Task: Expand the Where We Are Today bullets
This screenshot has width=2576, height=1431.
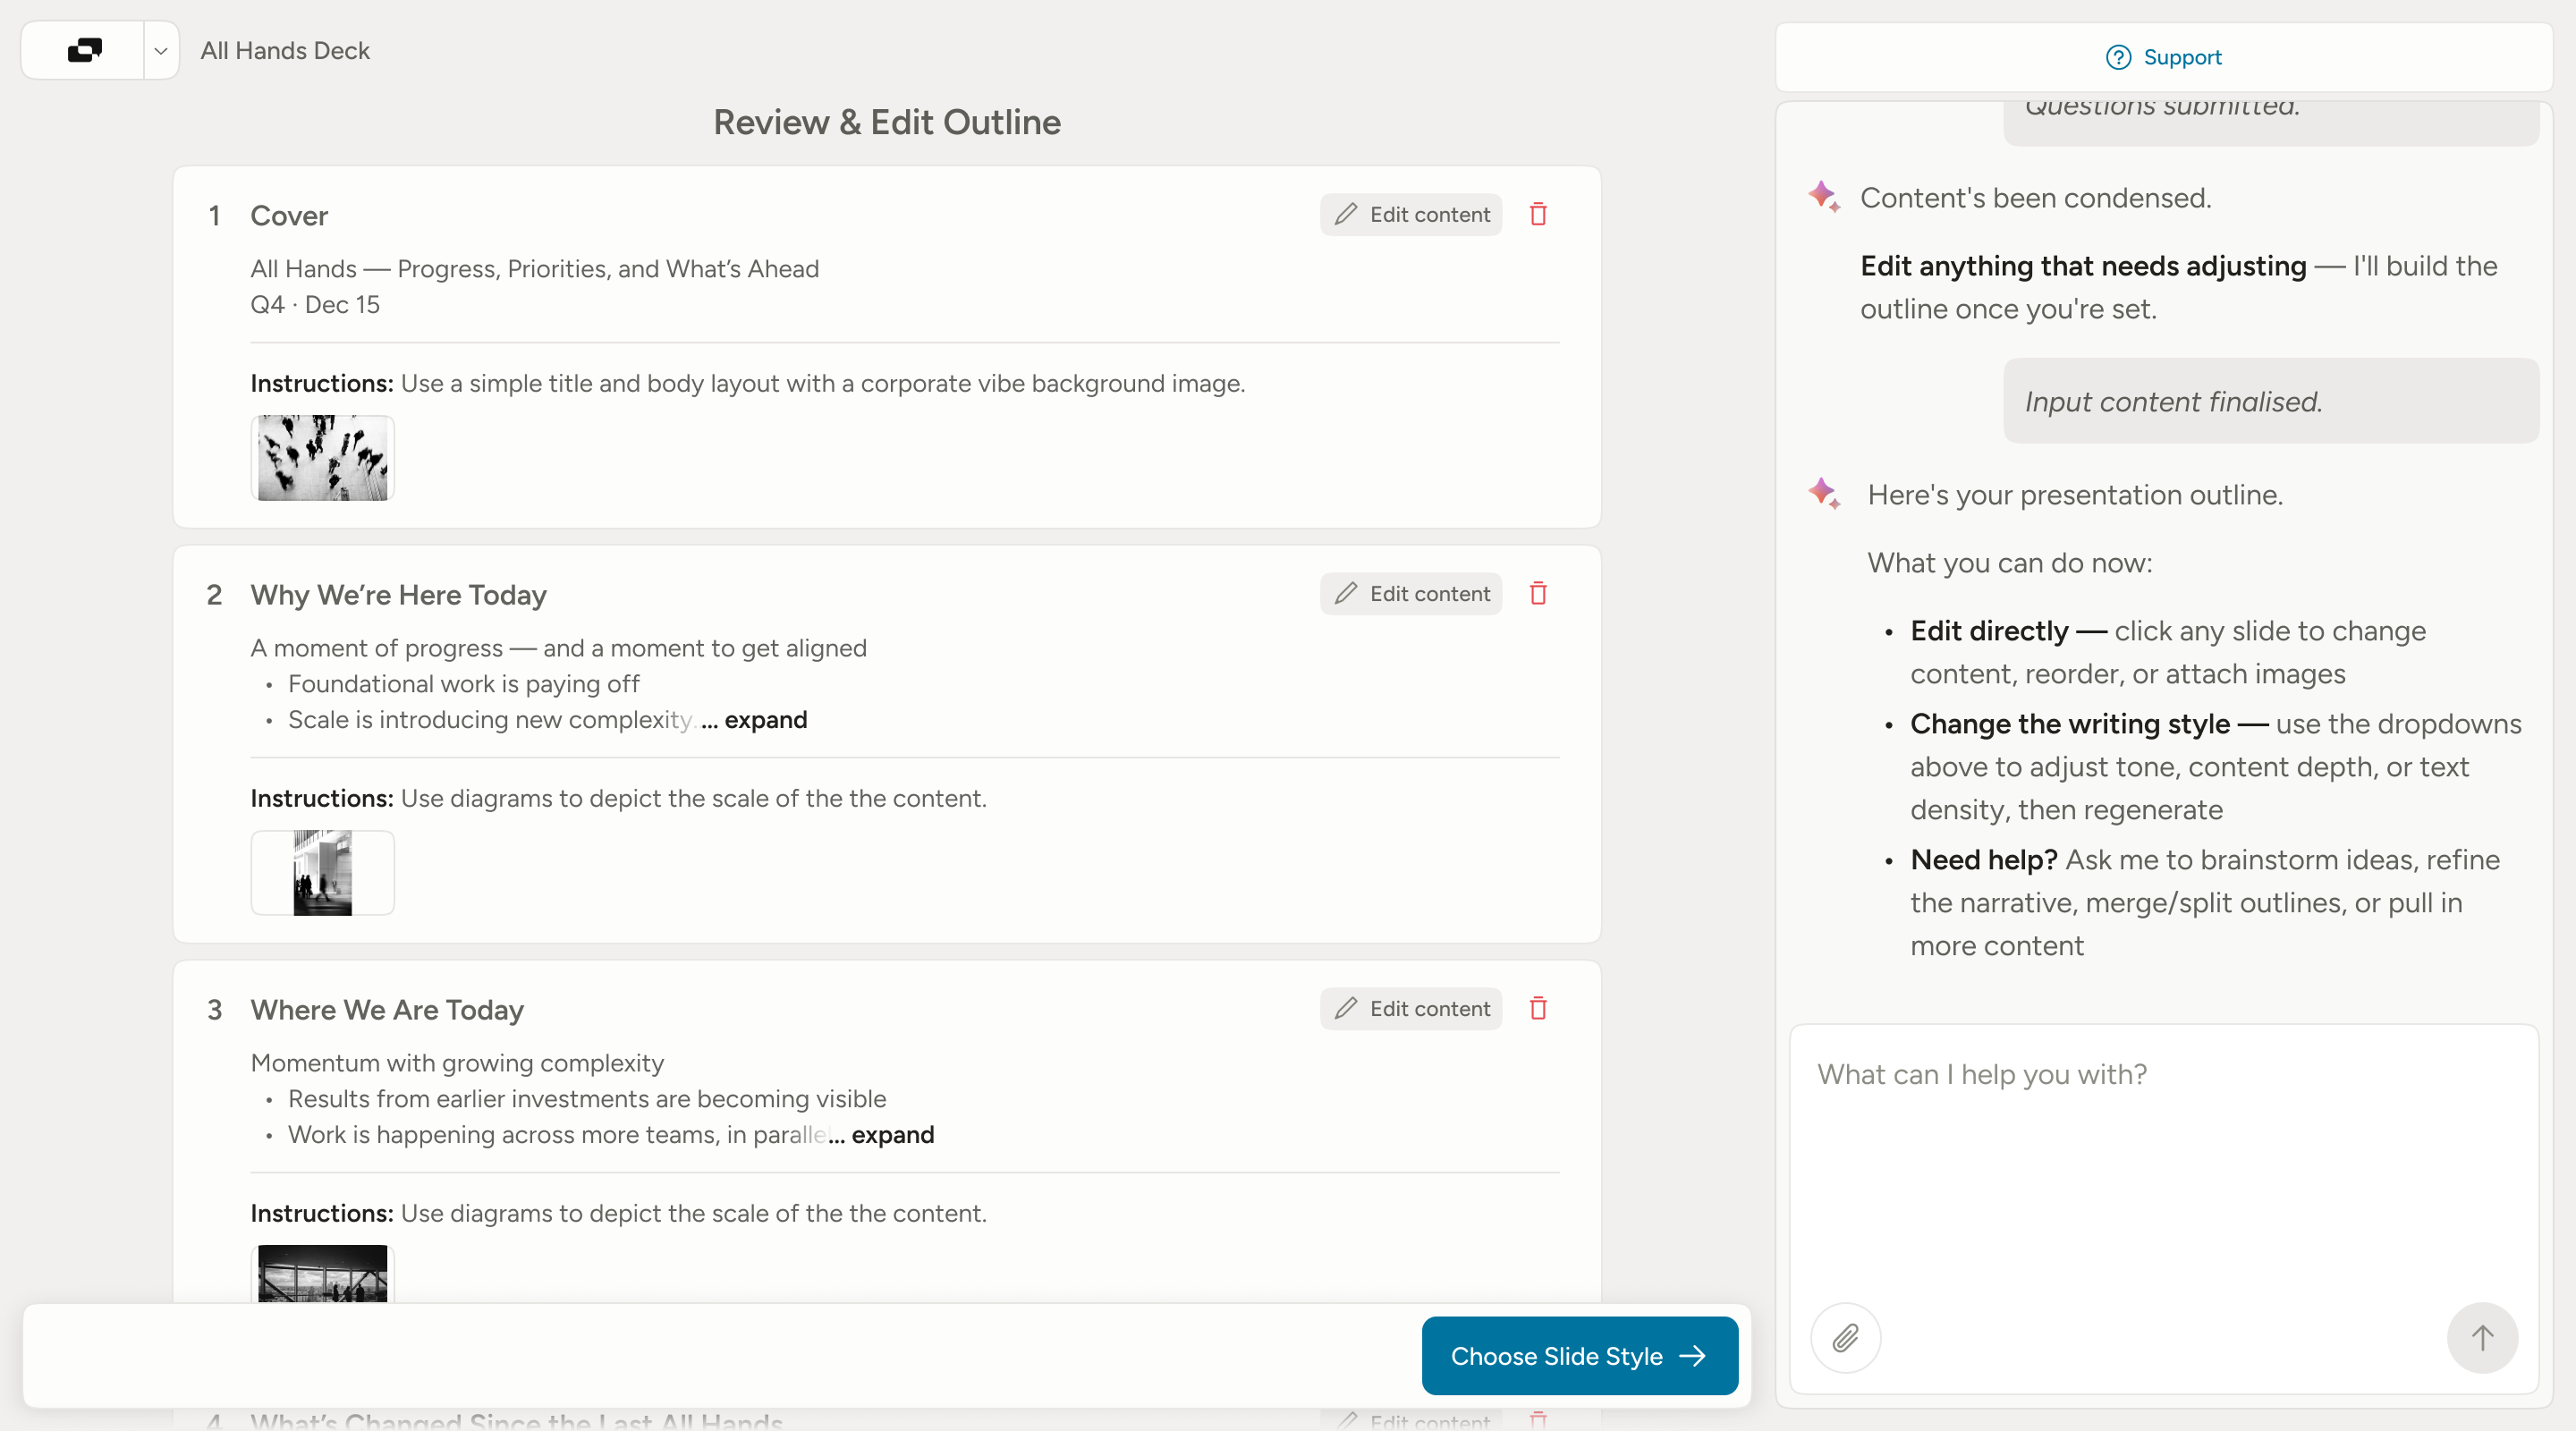Action: tap(892, 1134)
